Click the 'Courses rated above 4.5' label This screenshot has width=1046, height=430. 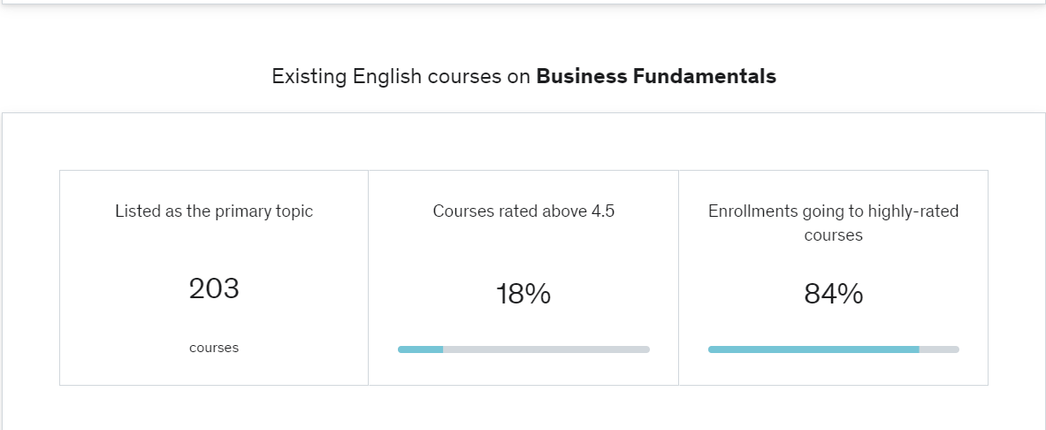pos(523,211)
